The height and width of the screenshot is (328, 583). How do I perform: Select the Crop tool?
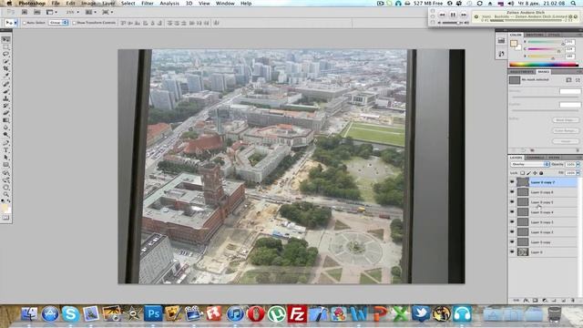(x=6, y=69)
